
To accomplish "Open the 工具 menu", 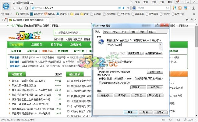I will [162, 2].
